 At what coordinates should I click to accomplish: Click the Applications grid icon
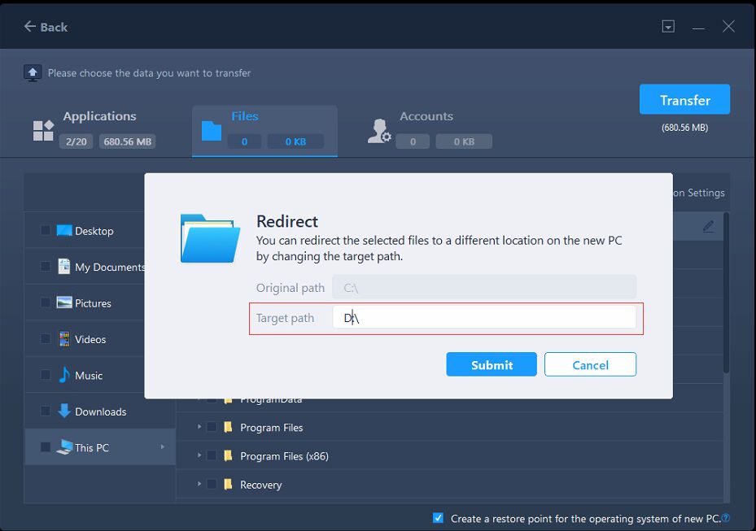click(x=43, y=131)
